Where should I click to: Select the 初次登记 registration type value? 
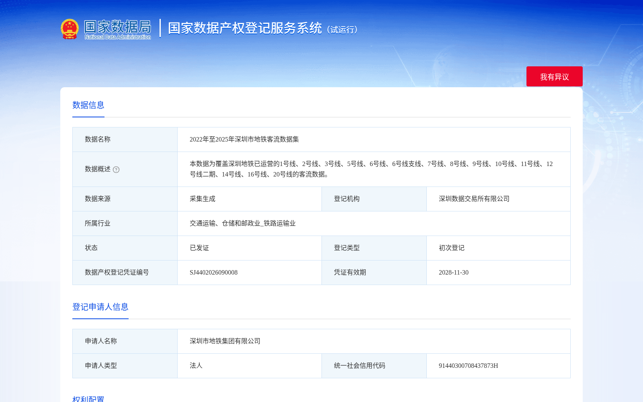click(452, 248)
